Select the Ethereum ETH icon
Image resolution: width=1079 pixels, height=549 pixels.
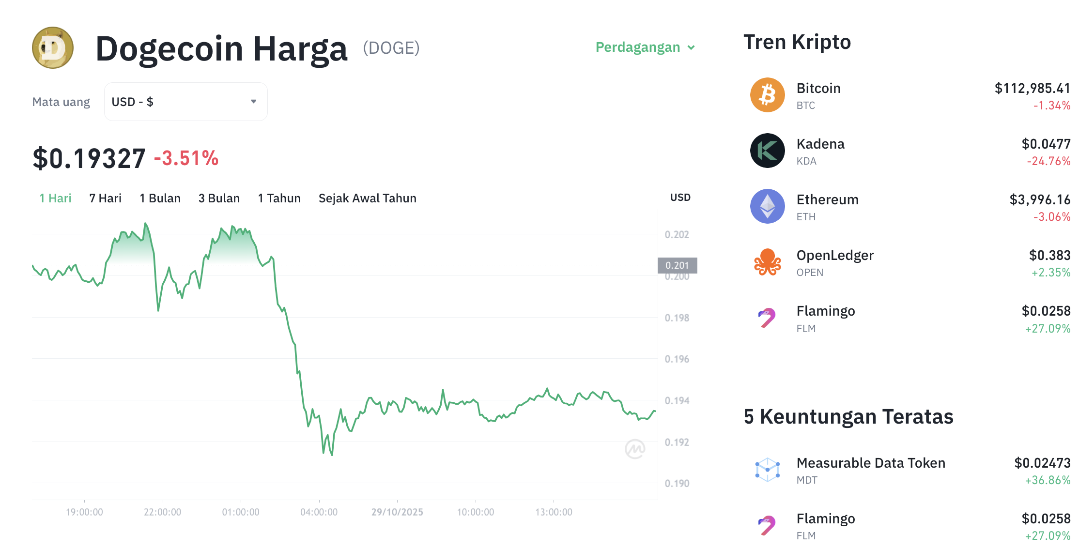(x=767, y=206)
